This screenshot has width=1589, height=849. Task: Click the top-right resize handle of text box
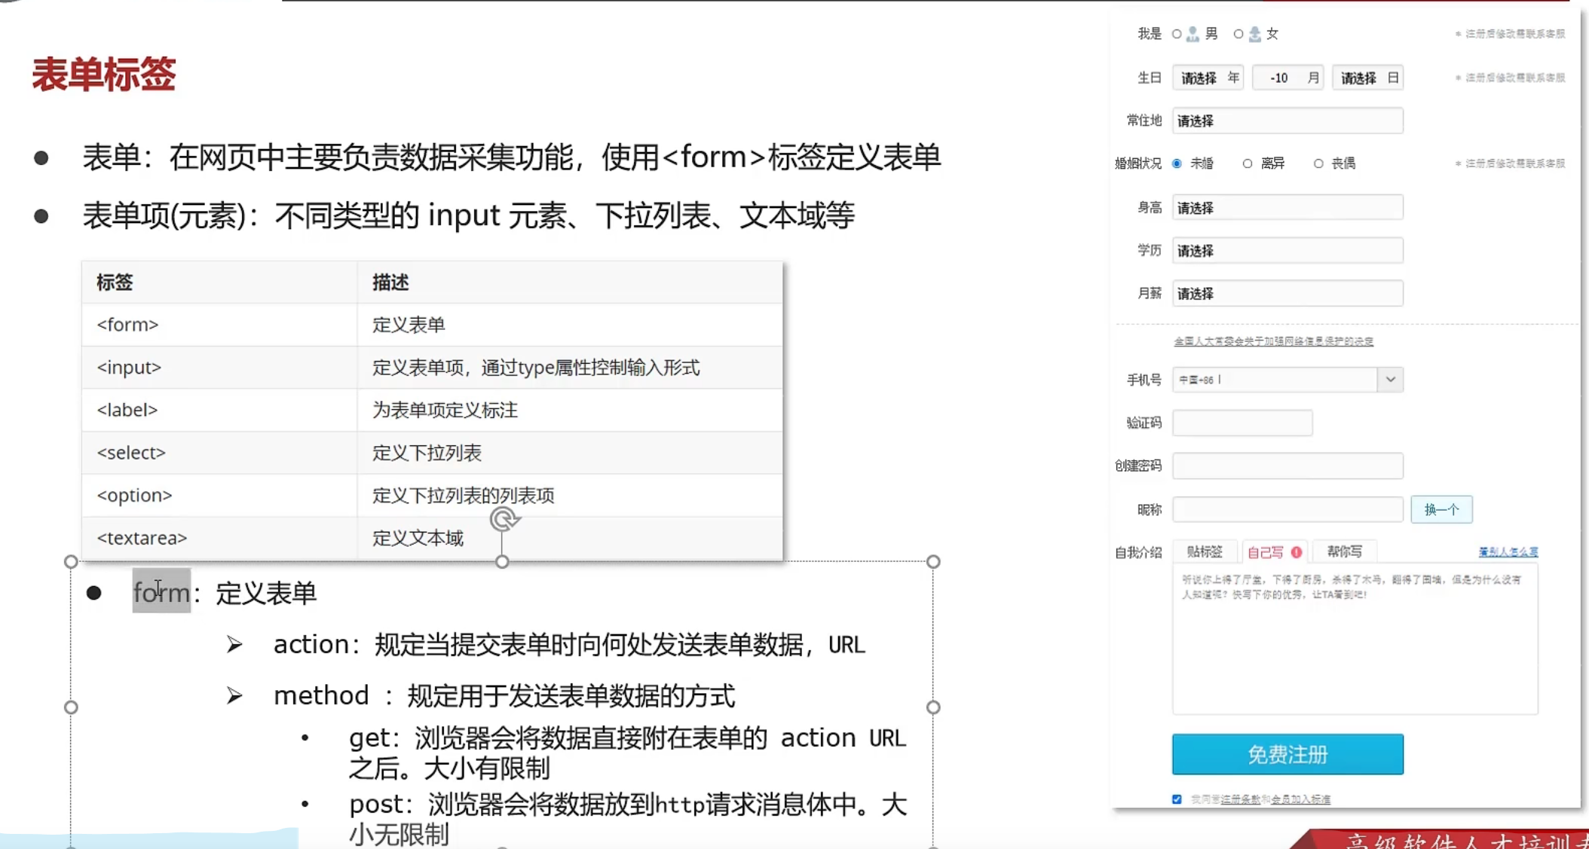pyautogui.click(x=933, y=562)
